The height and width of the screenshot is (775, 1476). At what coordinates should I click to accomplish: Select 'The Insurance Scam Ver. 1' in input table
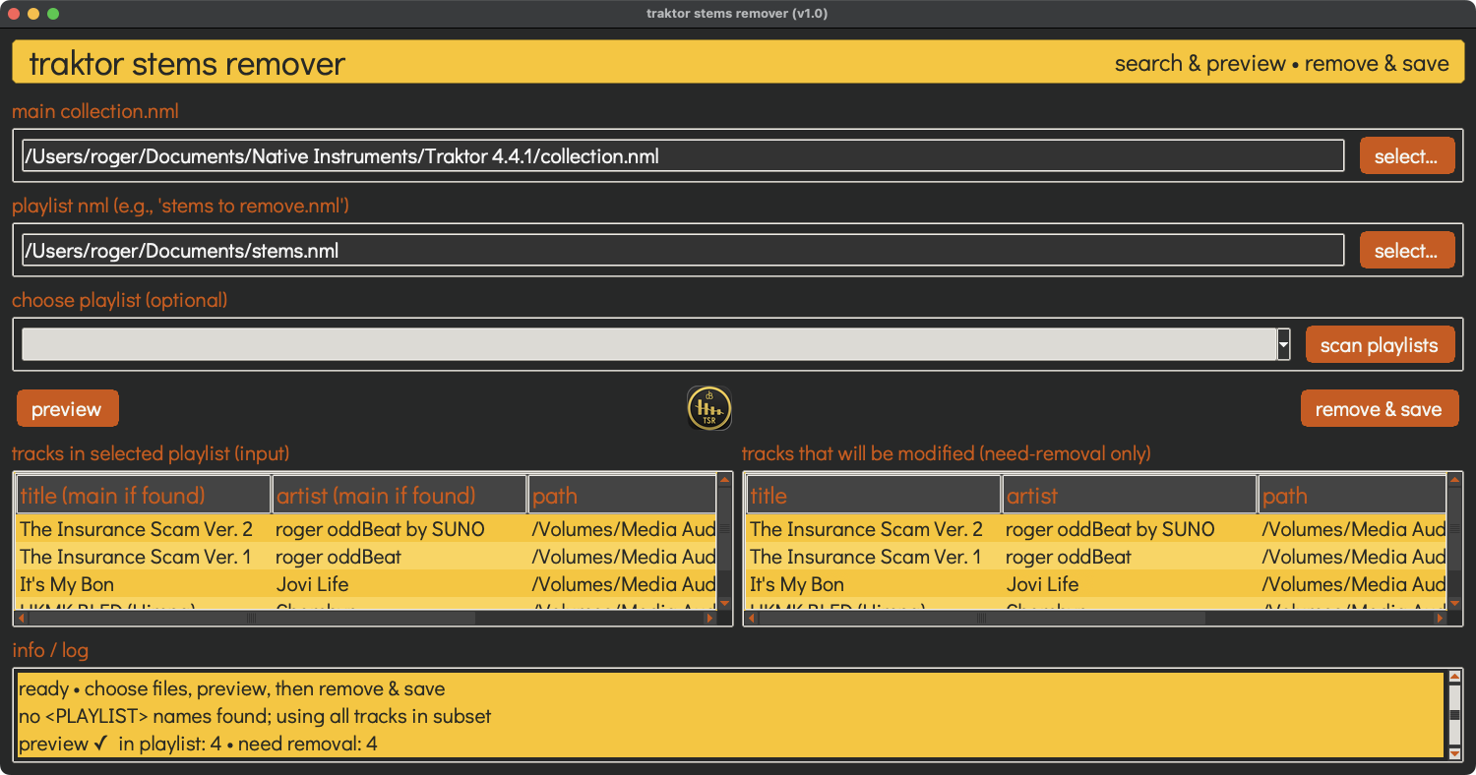[135, 557]
